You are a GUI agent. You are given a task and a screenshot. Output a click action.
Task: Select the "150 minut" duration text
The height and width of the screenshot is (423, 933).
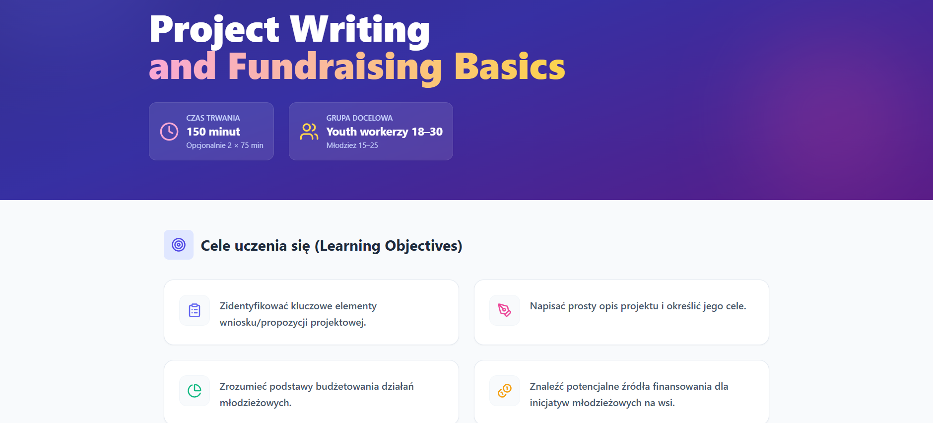pos(213,132)
